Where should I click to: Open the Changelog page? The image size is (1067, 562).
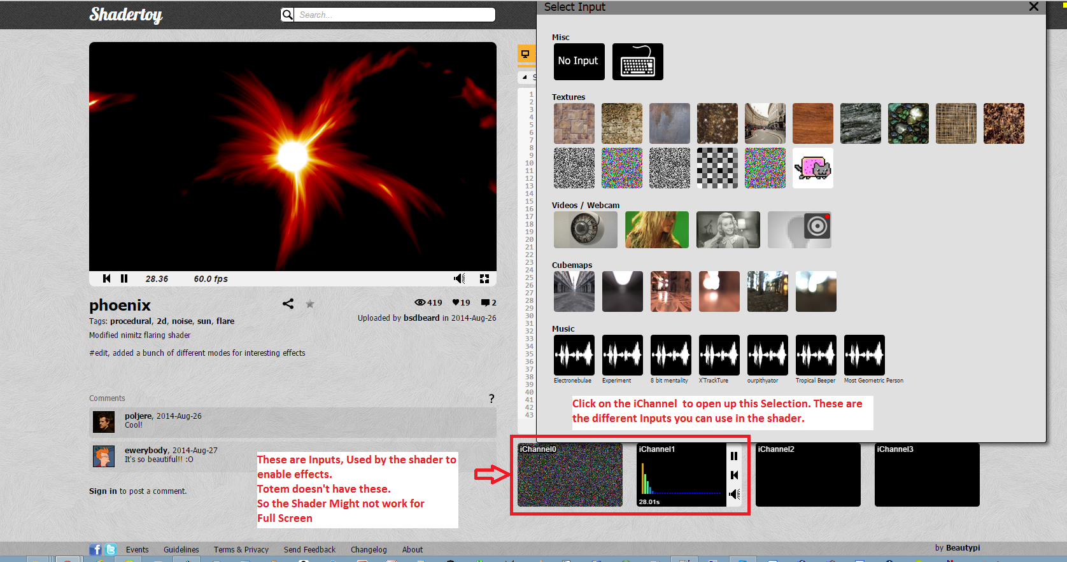pos(369,549)
